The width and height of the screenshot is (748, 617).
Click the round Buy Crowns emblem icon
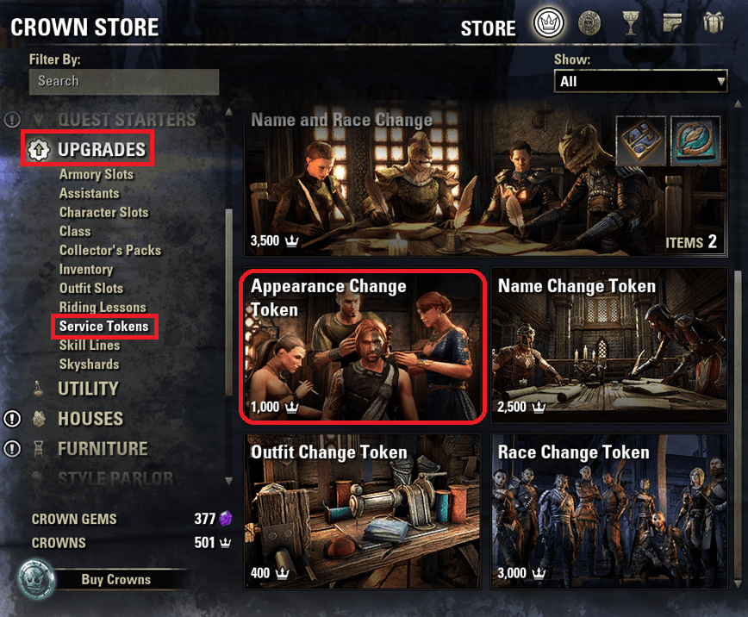pos(36,579)
